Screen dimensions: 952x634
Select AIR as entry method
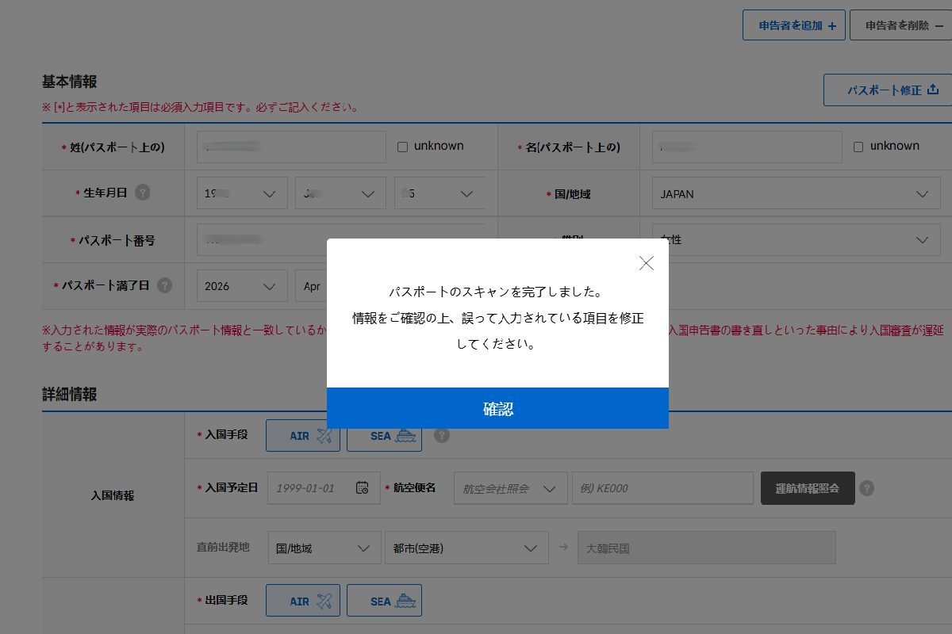pos(303,436)
